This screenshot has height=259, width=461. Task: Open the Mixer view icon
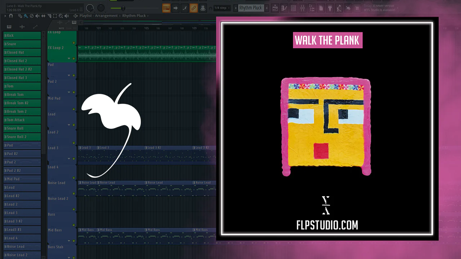[303, 8]
